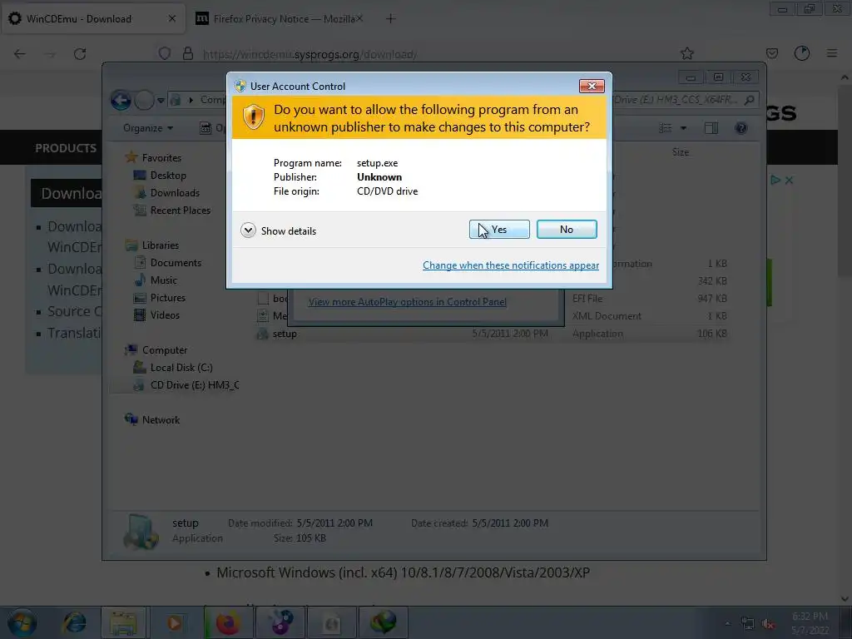Click Yes in User Account Control dialog
852x639 pixels.
tap(499, 230)
